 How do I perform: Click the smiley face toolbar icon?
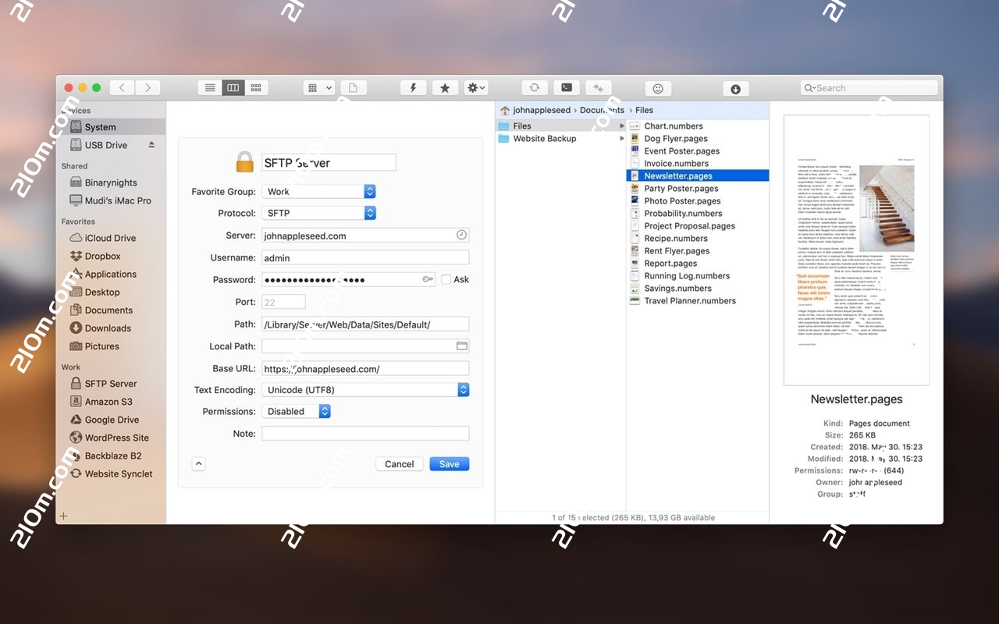click(x=658, y=89)
